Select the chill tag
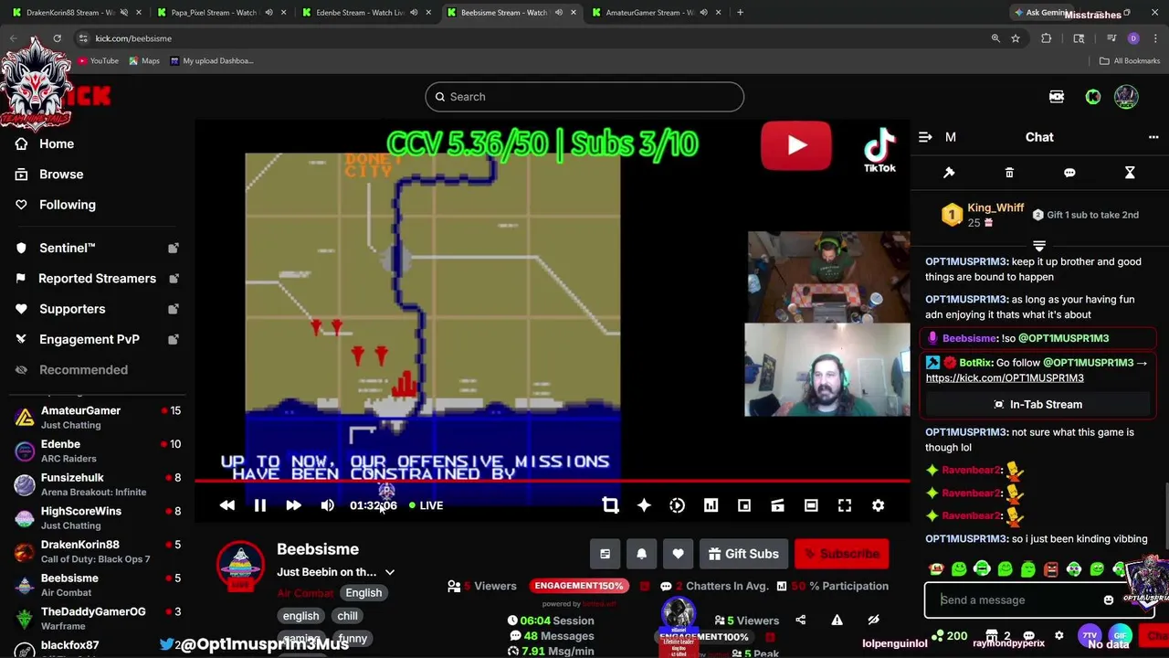Image resolution: width=1169 pixels, height=658 pixels. coord(348,616)
